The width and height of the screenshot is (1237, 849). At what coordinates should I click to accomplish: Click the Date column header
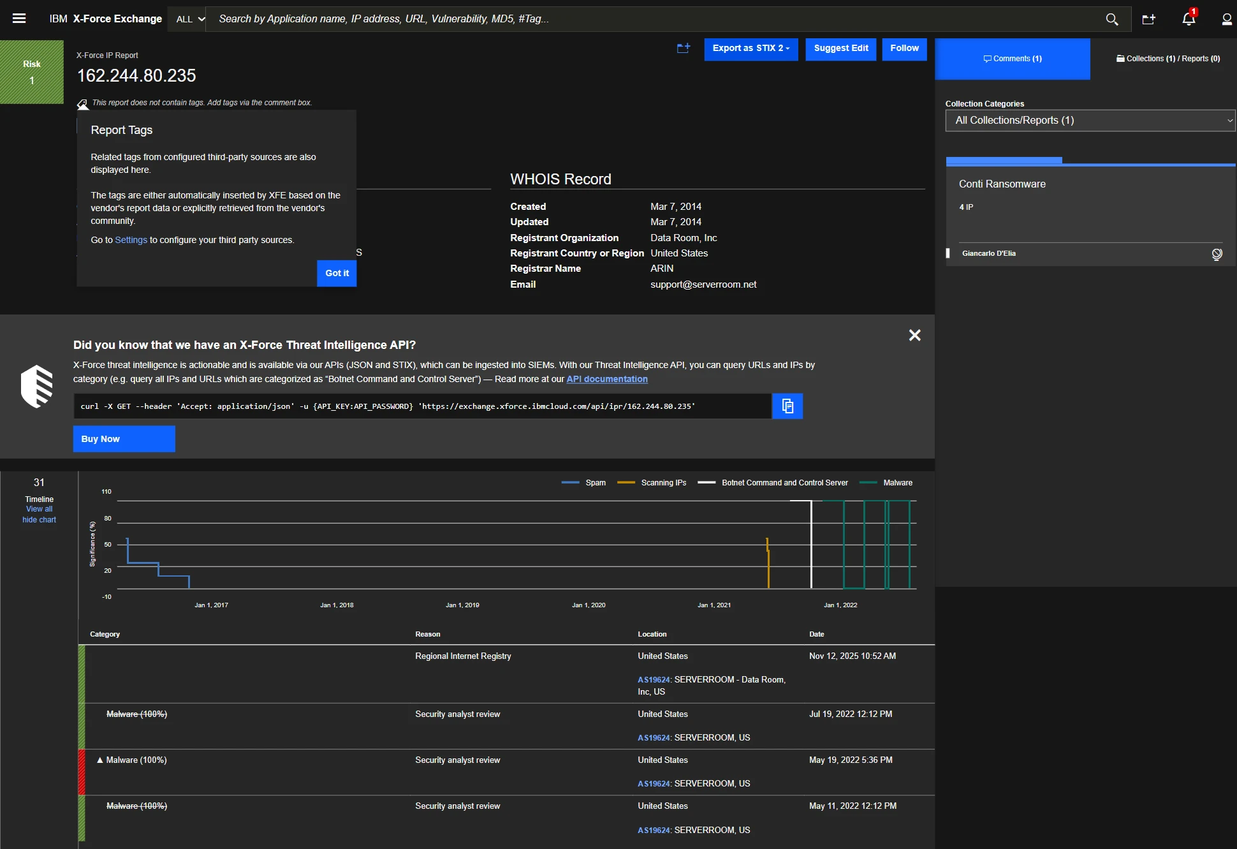click(817, 635)
